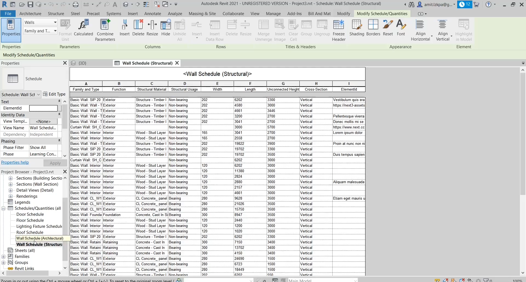
Task: Click the Help question mark icon
Action: pyautogui.click(x=488, y=4)
